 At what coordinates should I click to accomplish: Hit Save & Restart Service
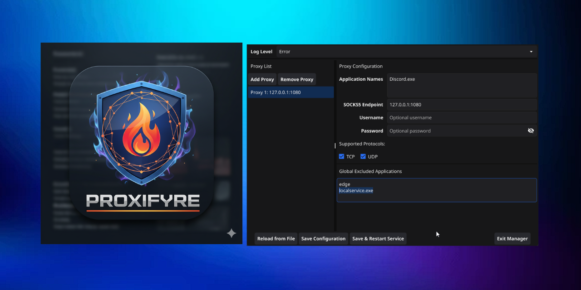click(378, 239)
